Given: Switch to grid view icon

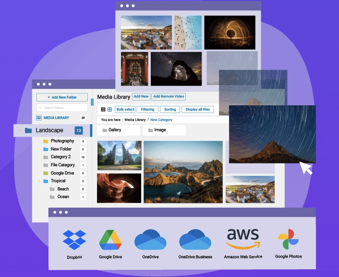Looking at the screenshot, I should [109, 110].
